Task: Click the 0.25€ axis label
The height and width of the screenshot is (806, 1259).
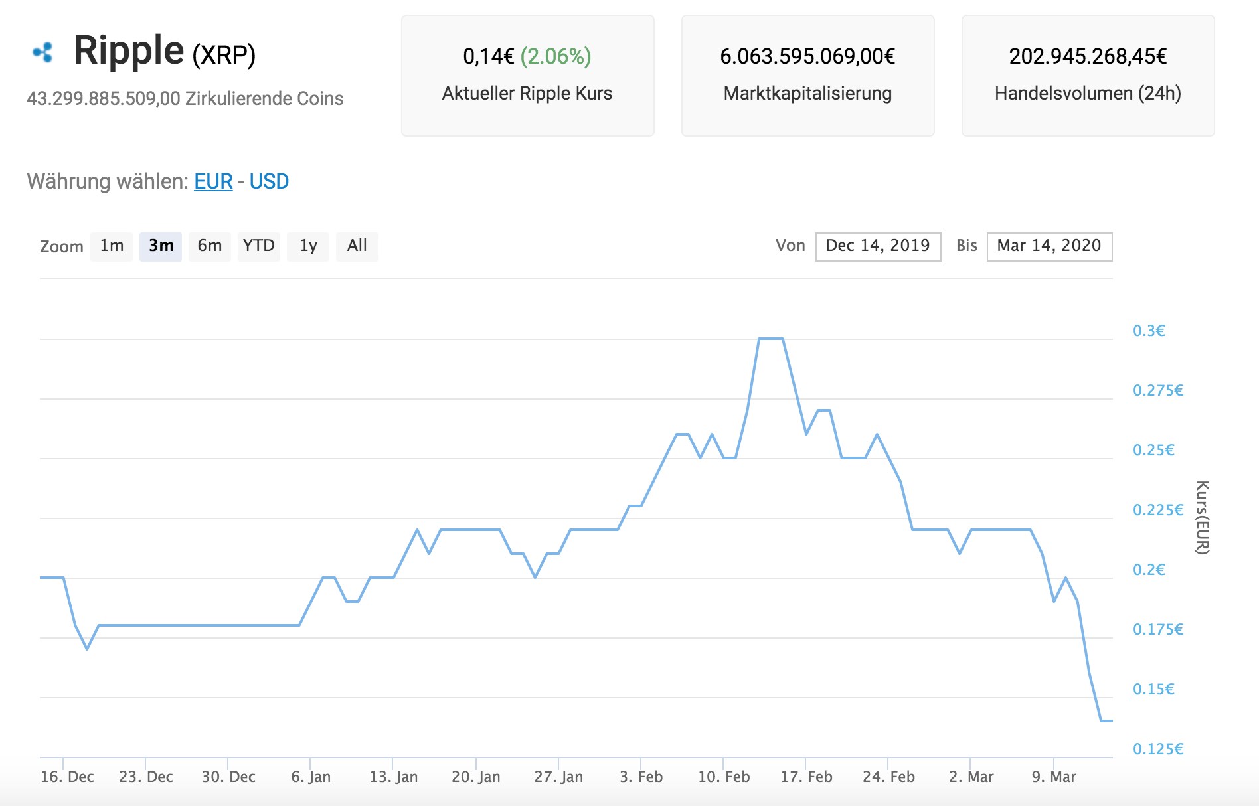Action: click(1153, 450)
